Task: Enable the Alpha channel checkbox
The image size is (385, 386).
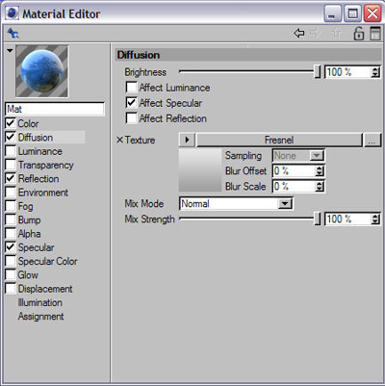Action: point(11,234)
